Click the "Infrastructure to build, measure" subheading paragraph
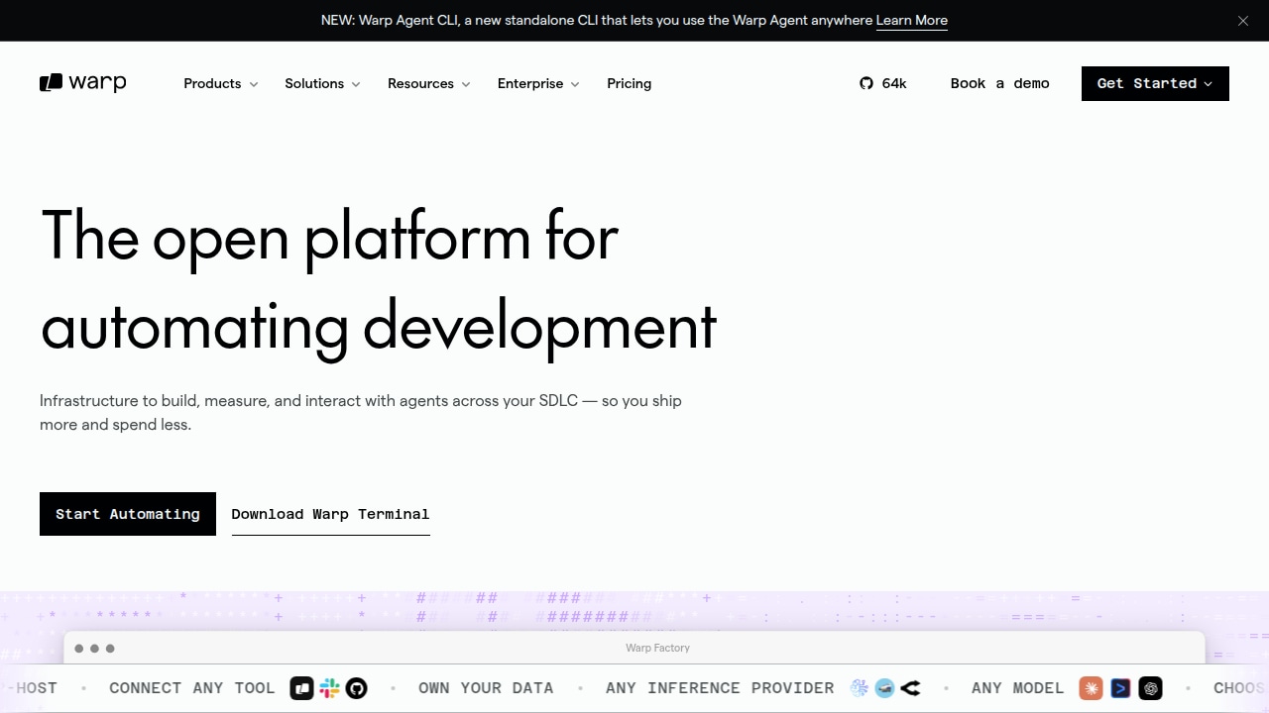 click(361, 413)
